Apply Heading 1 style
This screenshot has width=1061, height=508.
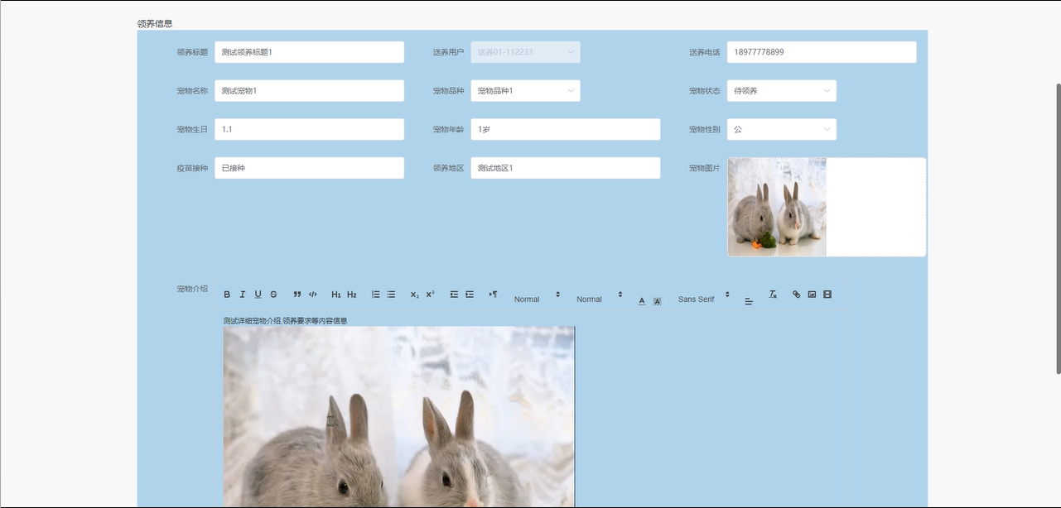336,295
